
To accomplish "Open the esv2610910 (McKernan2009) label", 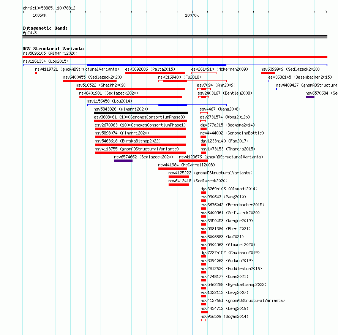I will coord(220,69).
